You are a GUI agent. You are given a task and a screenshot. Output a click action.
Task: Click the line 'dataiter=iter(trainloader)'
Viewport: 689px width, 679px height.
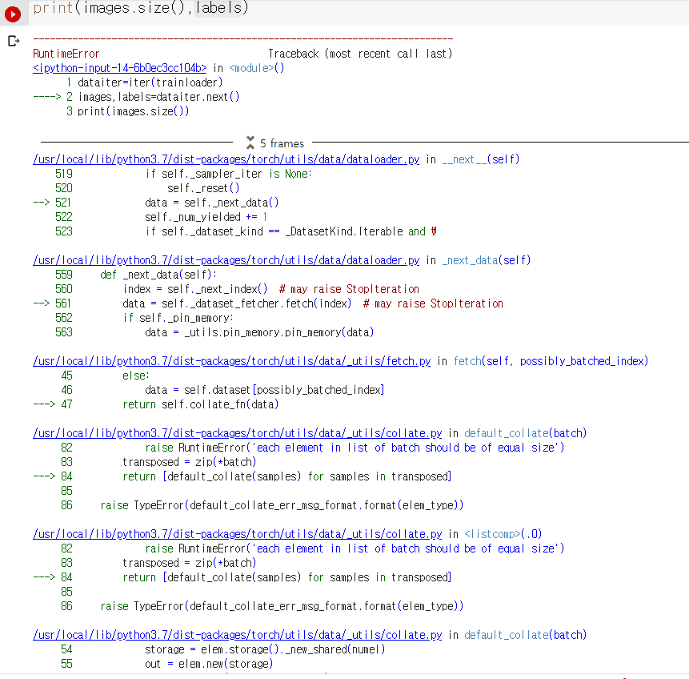[150, 82]
